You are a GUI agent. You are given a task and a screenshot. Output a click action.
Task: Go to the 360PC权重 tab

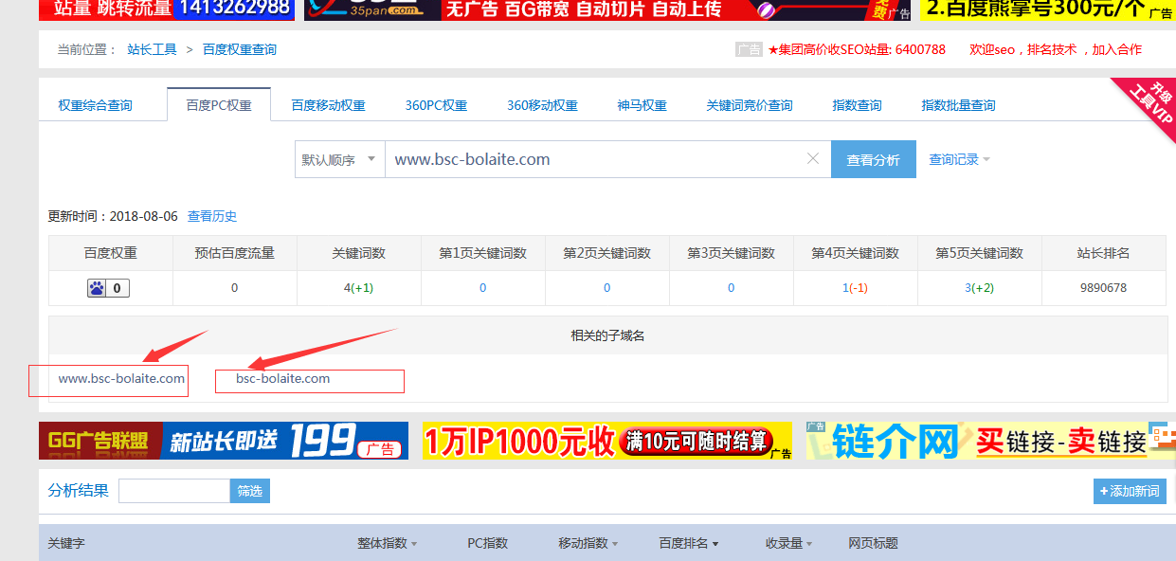[x=436, y=105]
